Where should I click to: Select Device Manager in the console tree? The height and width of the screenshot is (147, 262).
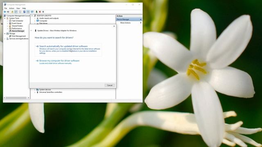pos(18,31)
